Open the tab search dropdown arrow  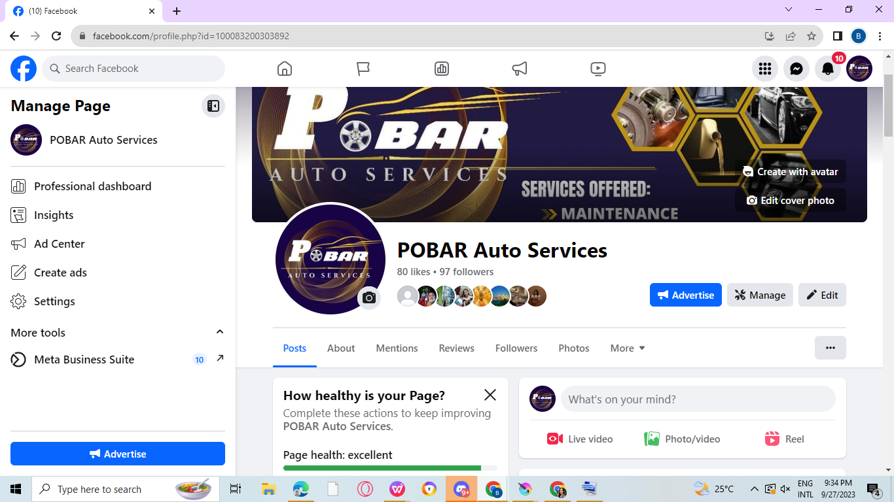[789, 10]
